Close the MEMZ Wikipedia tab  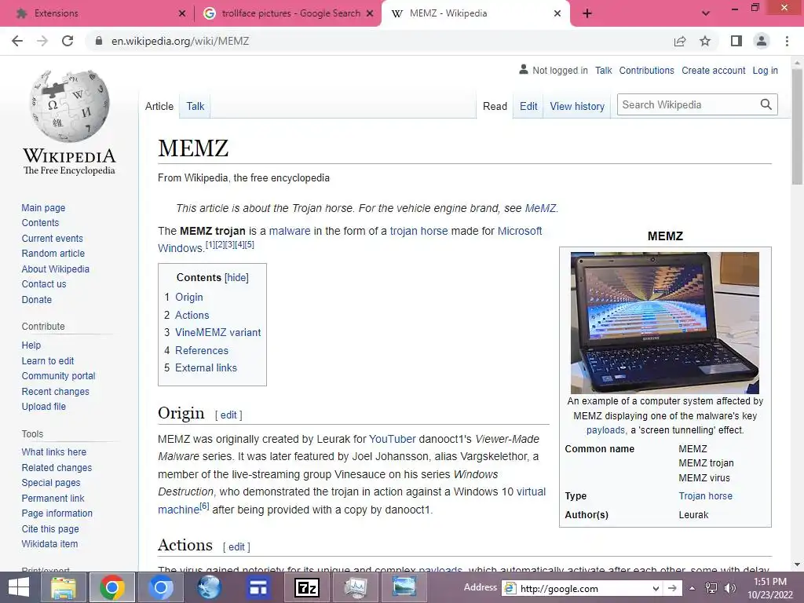(x=557, y=13)
